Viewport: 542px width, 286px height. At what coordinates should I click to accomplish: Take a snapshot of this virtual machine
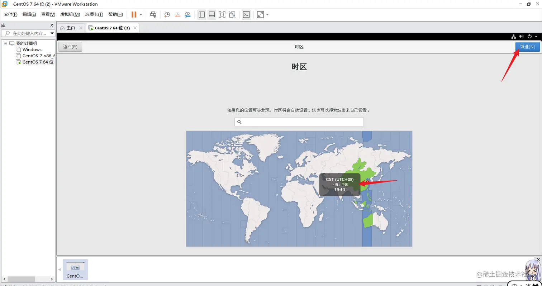coord(167,15)
